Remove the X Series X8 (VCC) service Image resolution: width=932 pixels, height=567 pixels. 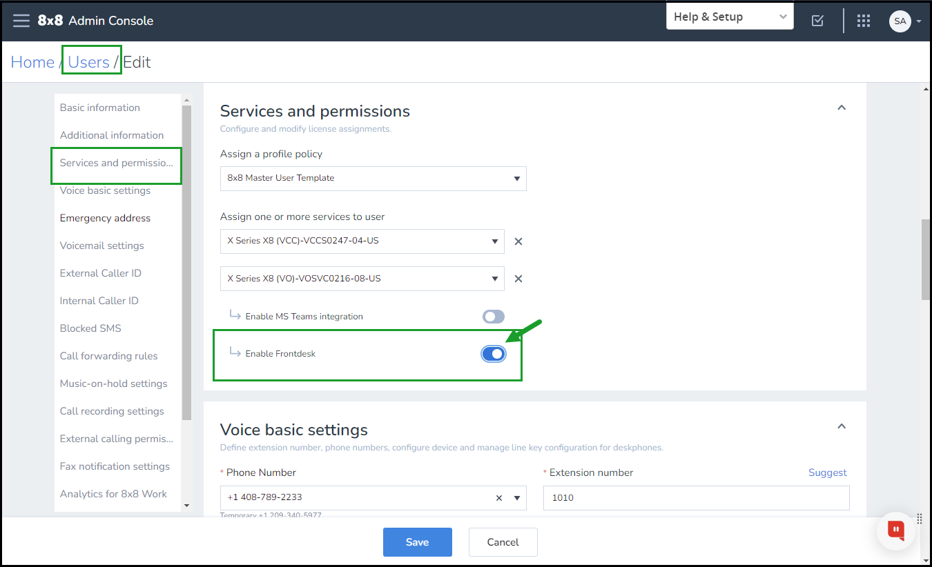point(518,241)
